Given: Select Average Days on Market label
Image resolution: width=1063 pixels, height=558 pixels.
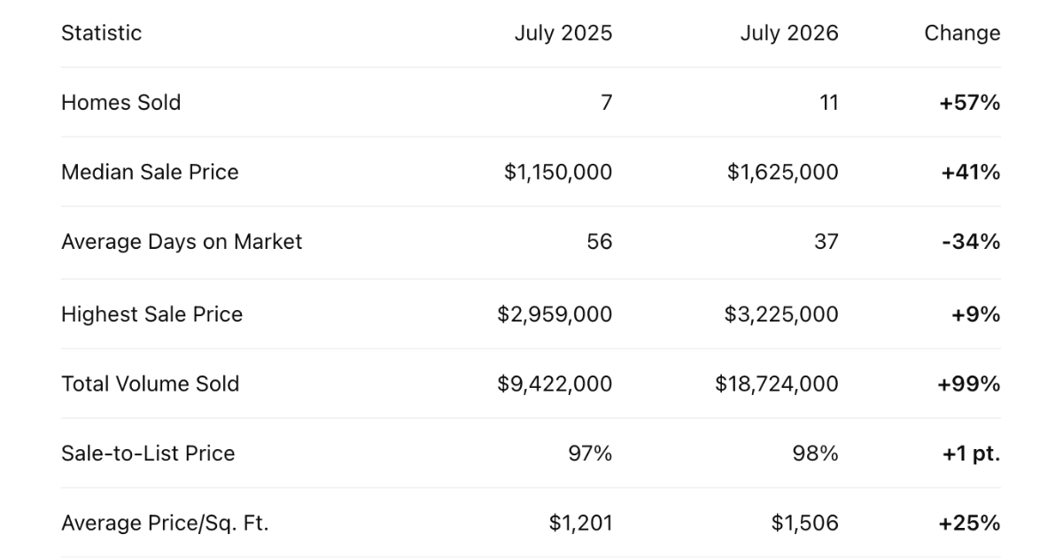Looking at the screenshot, I should coord(182,242).
